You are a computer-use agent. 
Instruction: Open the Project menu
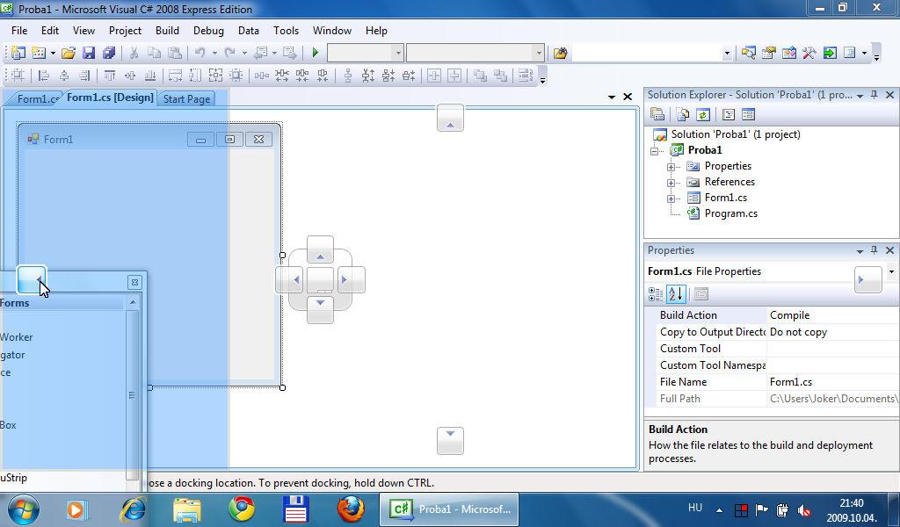pos(125,31)
